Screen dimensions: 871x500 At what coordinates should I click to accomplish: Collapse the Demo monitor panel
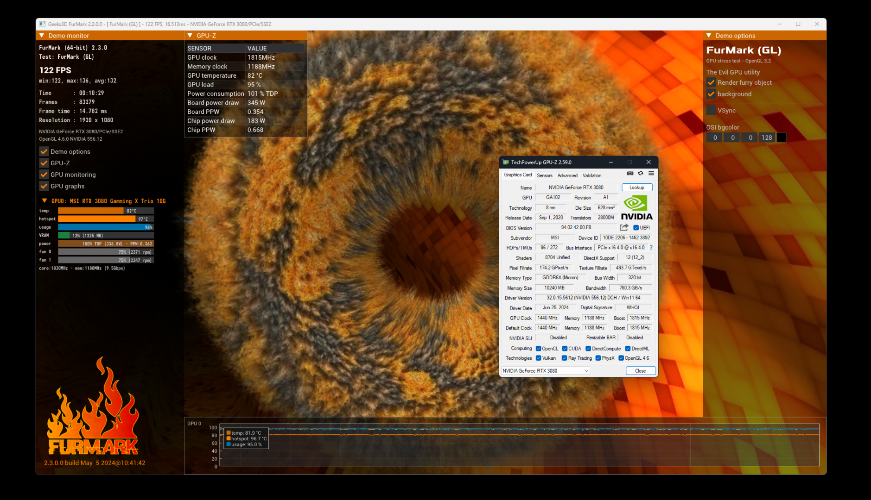coord(42,36)
